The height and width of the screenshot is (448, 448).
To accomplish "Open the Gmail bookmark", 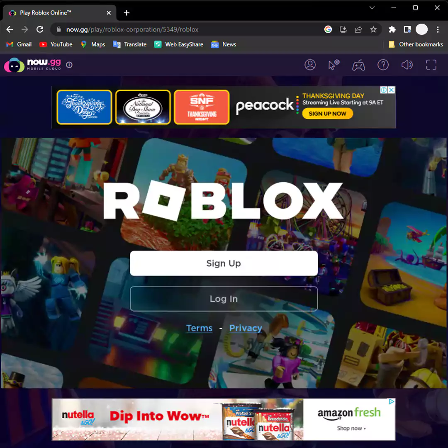I will 19,44.
